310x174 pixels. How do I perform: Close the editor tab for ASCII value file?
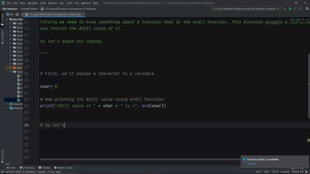tap(83, 14)
